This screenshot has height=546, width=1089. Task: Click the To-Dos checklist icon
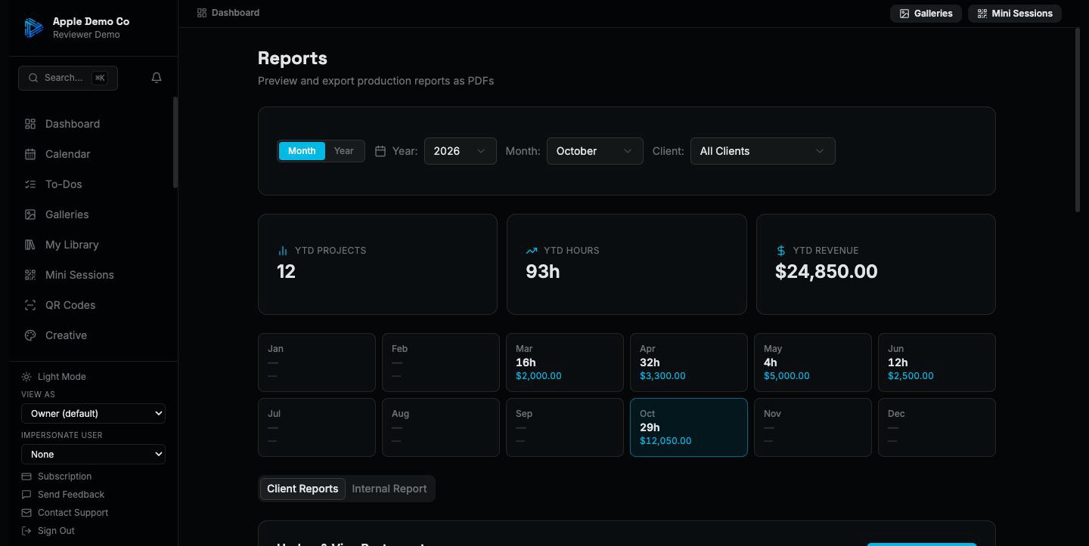[30, 184]
